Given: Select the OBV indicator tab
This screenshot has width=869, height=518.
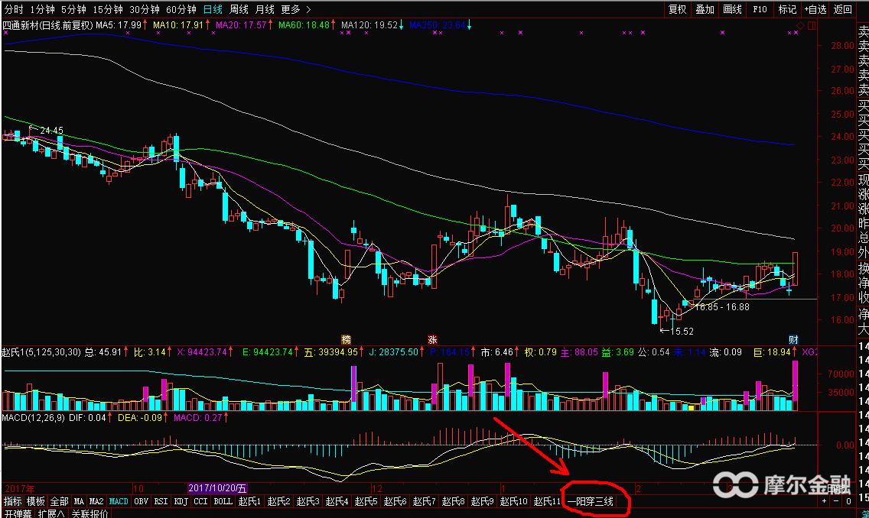Looking at the screenshot, I should (x=142, y=501).
